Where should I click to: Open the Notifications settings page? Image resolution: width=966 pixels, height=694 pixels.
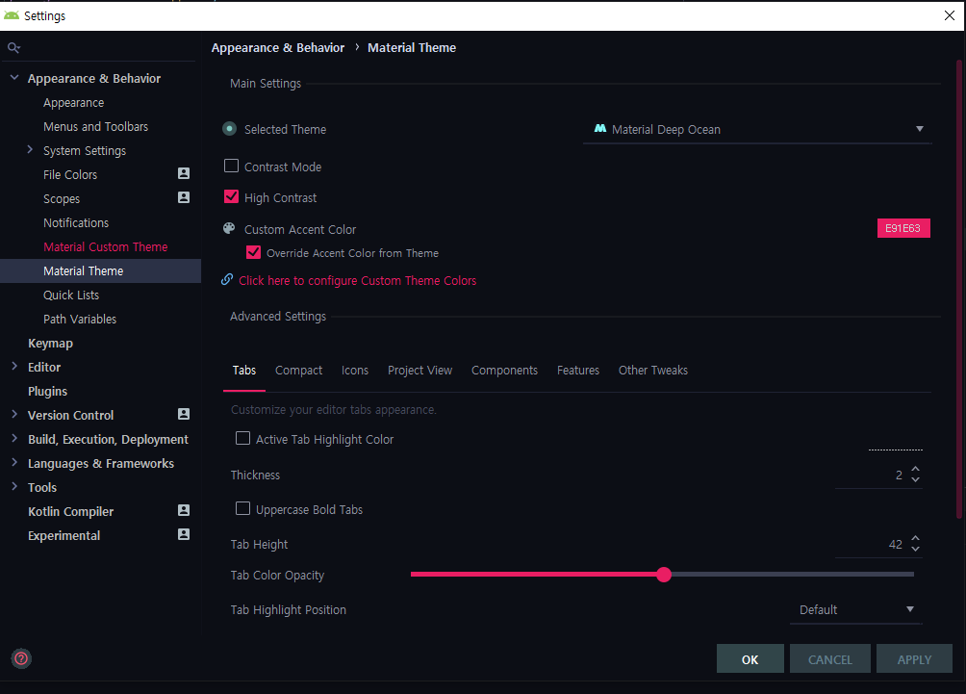pos(76,222)
